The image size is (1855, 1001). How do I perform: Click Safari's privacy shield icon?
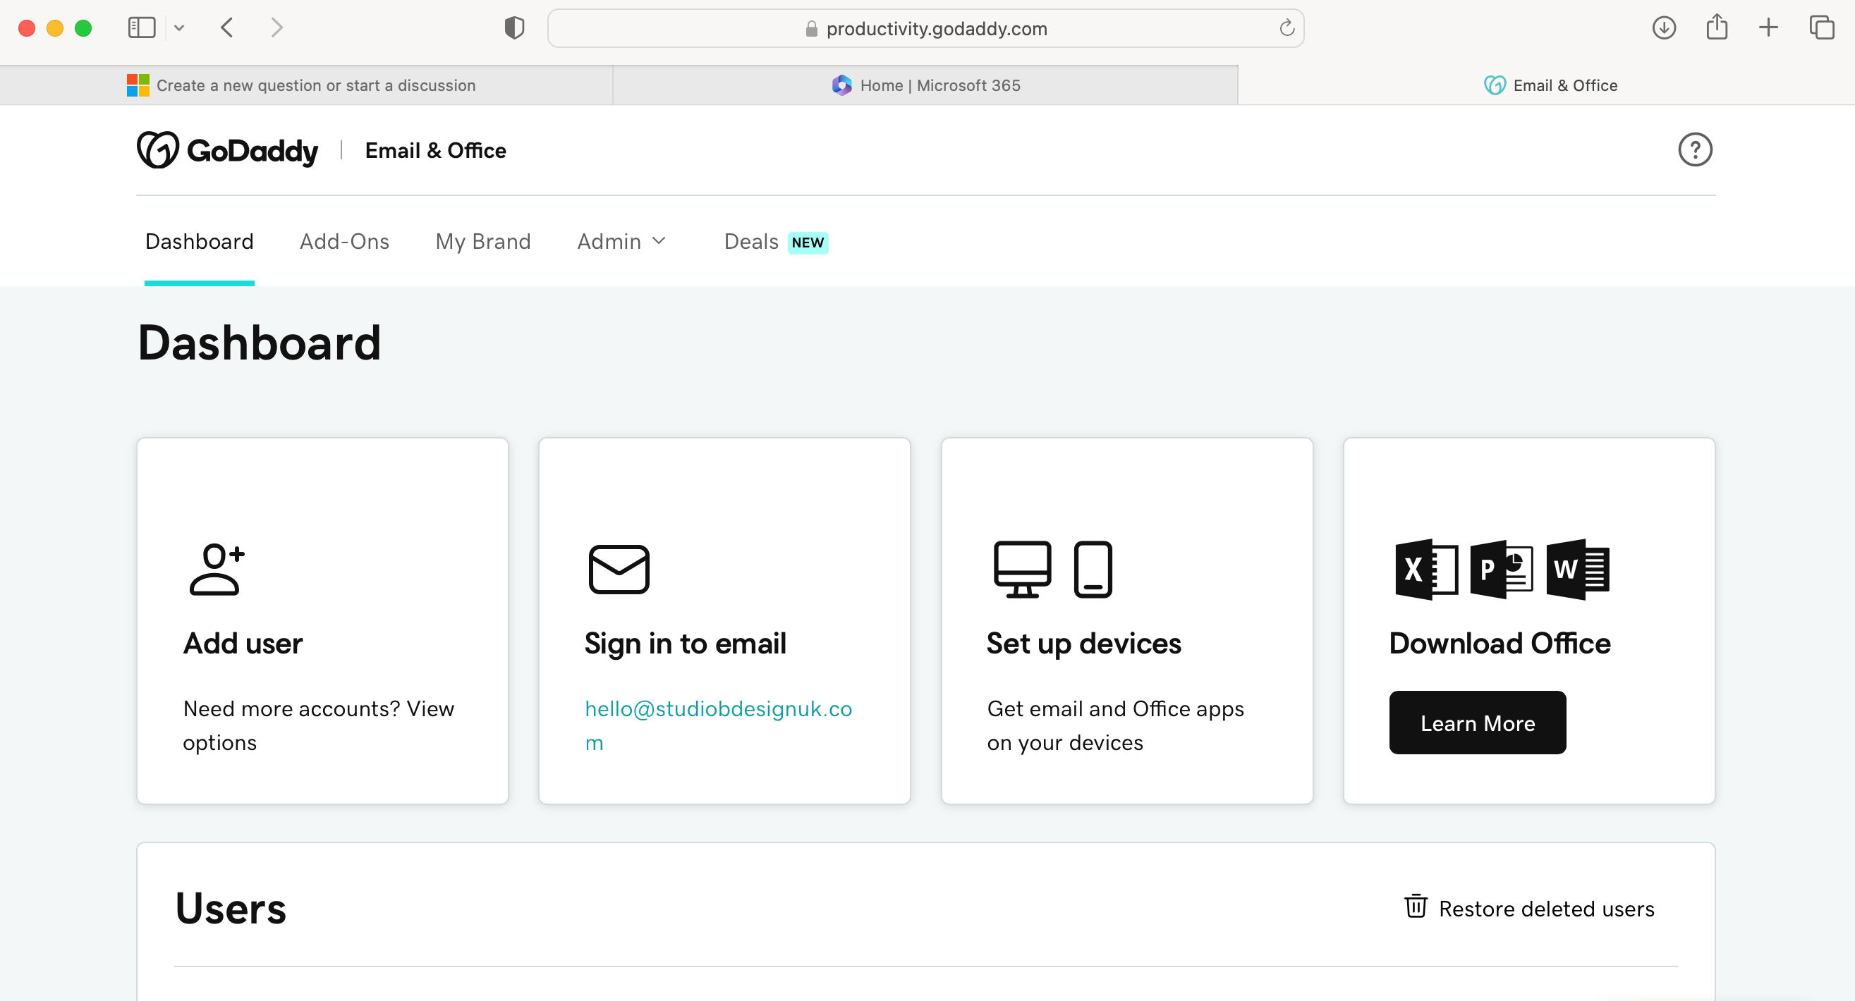[x=514, y=28]
